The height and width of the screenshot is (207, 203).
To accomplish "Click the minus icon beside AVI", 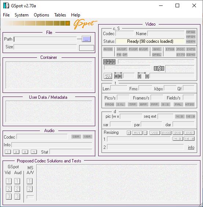I will 145,133.
